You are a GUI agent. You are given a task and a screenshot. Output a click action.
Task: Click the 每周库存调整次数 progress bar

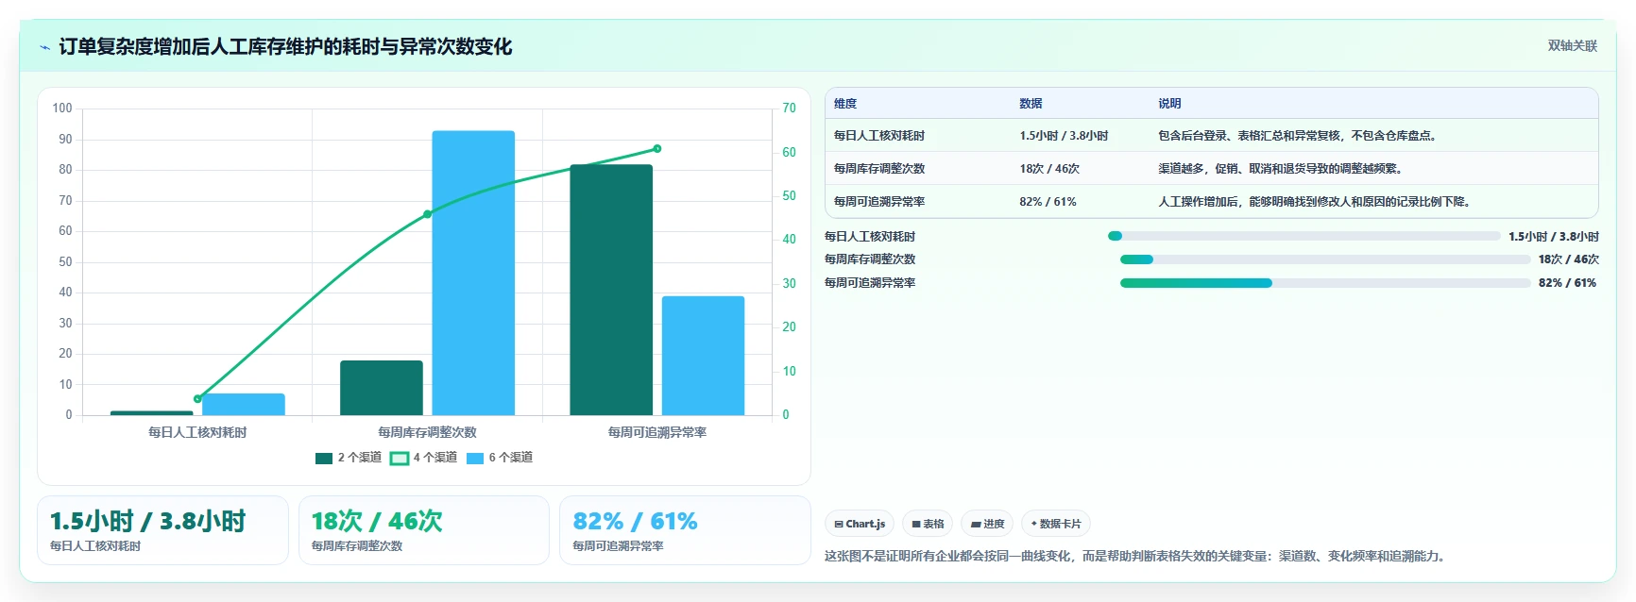point(1325,259)
